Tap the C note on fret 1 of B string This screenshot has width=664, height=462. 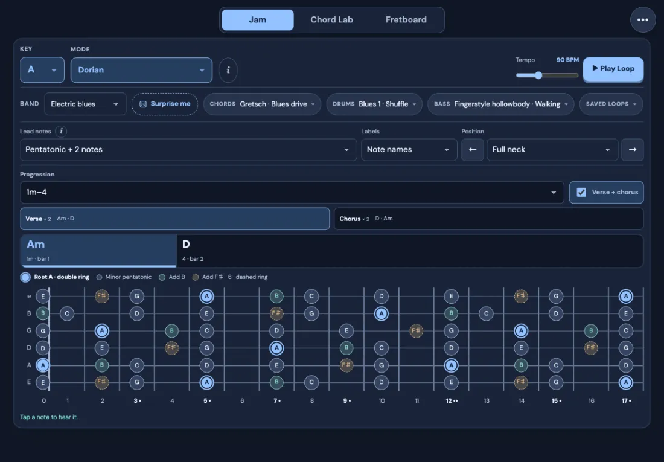pos(67,313)
